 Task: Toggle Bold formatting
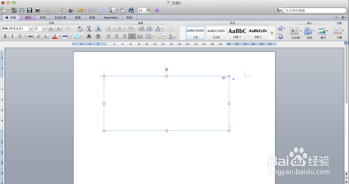point(5,36)
